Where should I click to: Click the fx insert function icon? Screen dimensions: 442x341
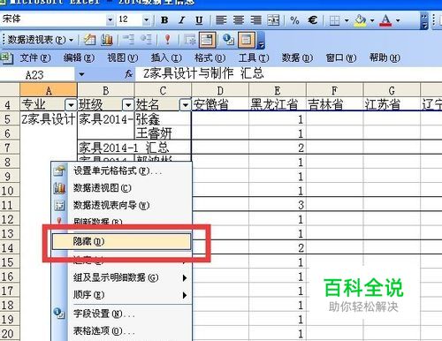[128, 74]
